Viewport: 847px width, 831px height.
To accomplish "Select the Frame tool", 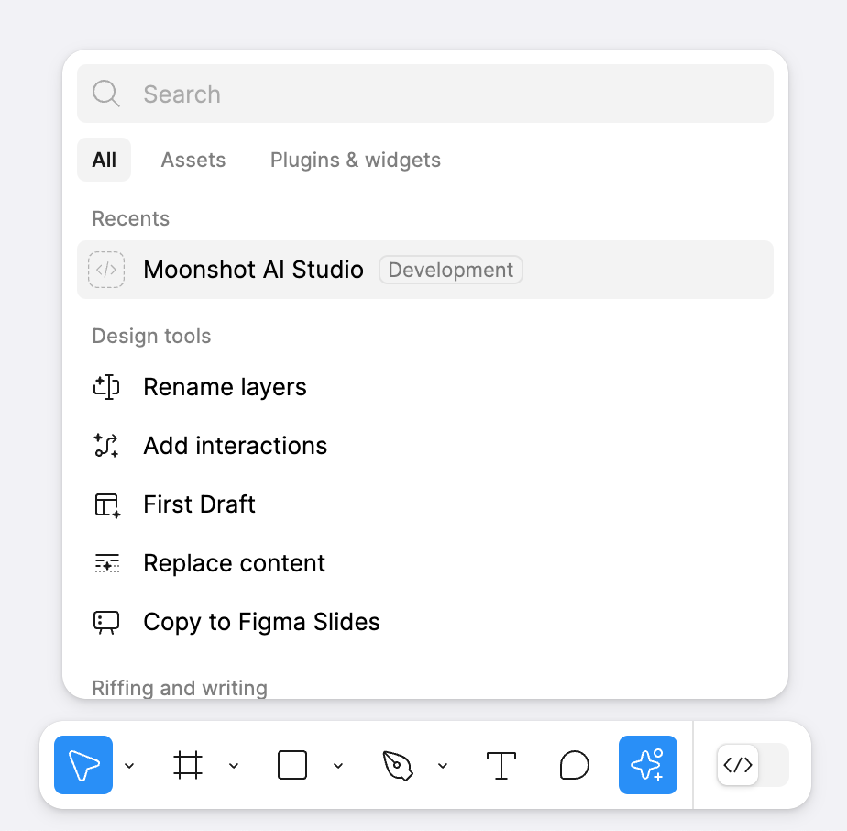I will coord(187,764).
